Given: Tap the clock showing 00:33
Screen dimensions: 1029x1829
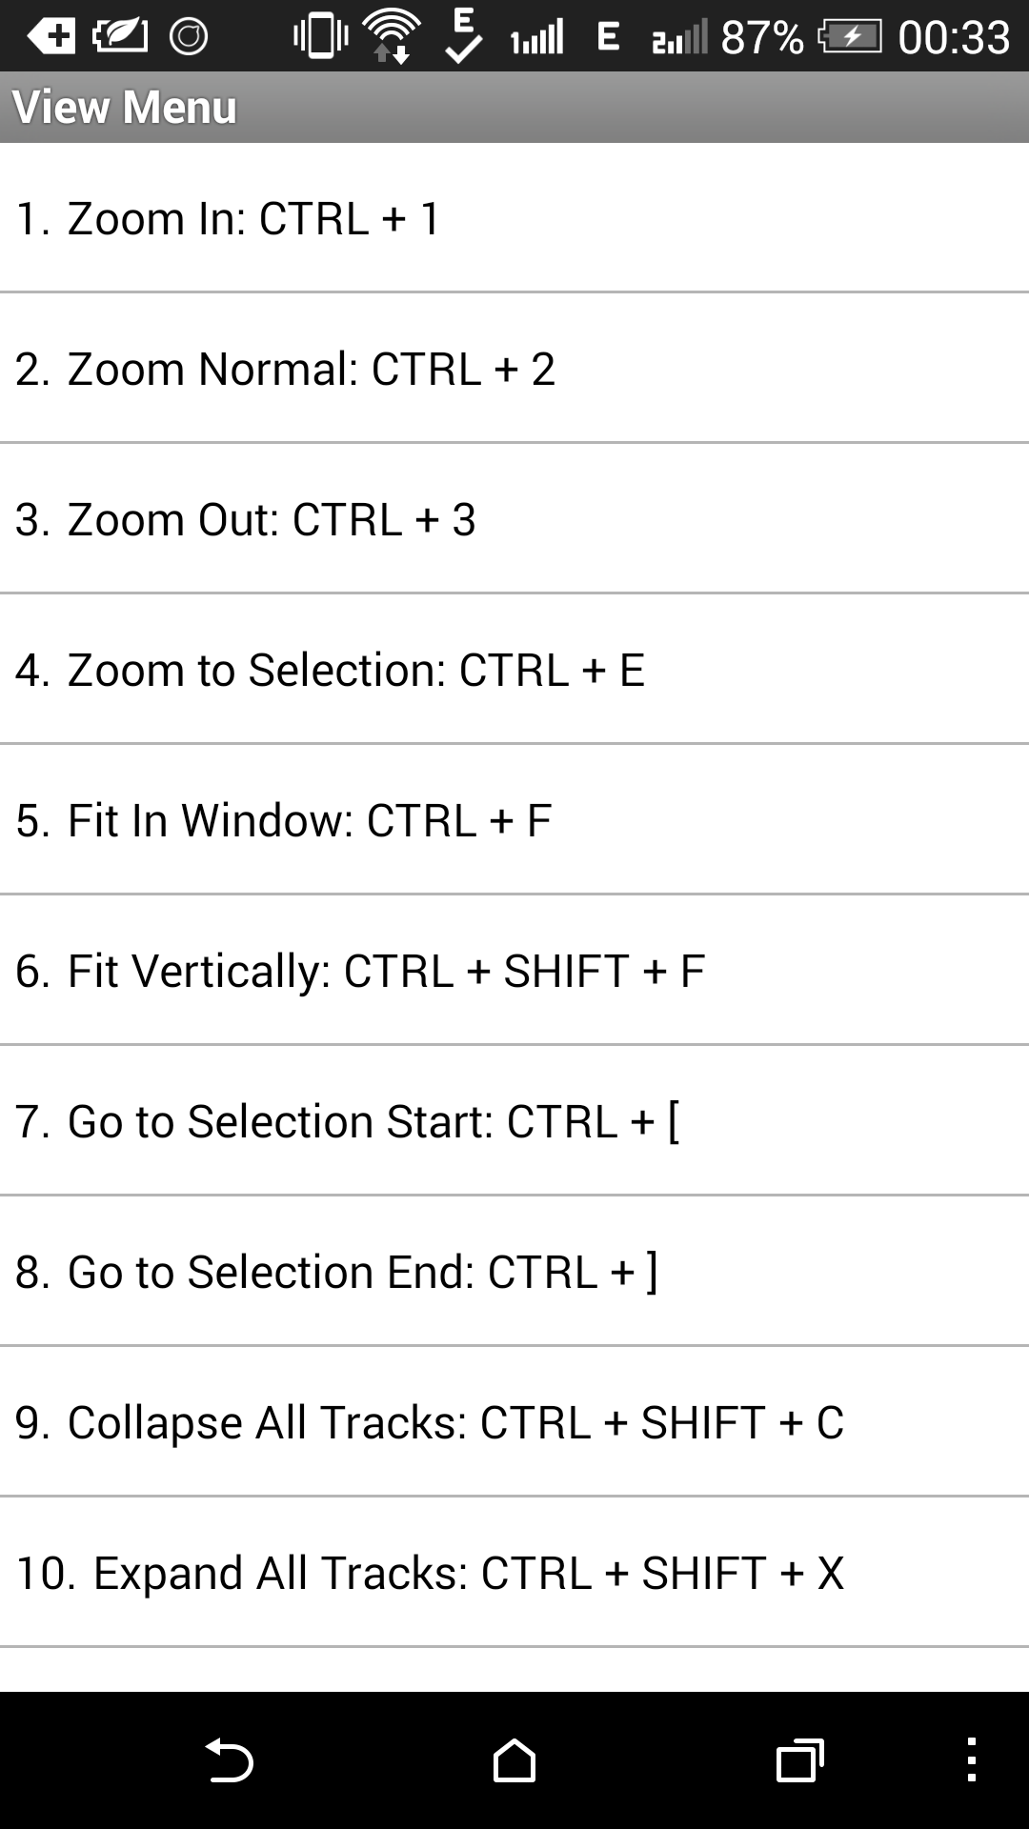Looking at the screenshot, I should pyautogui.click(x=953, y=38).
